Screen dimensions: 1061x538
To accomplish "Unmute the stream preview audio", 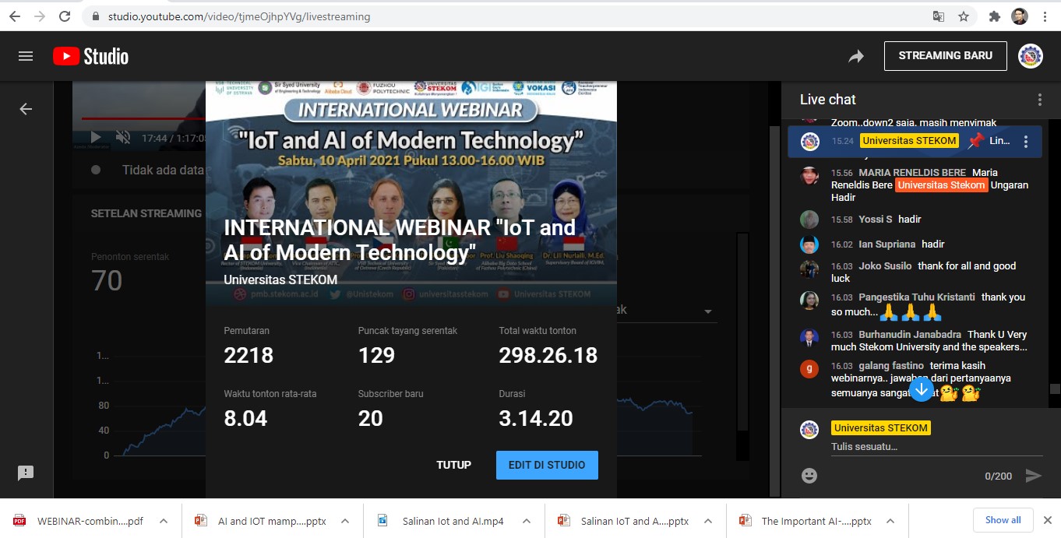I will (x=123, y=138).
